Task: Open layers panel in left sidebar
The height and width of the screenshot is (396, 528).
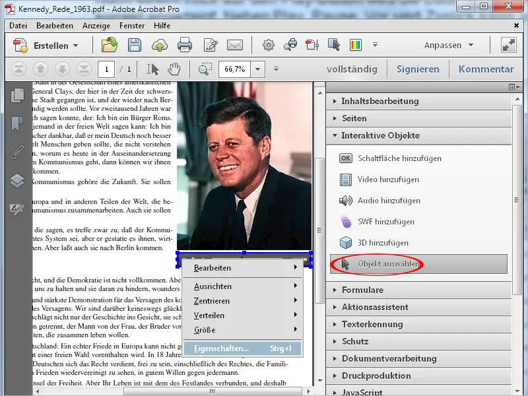Action: pos(17,180)
